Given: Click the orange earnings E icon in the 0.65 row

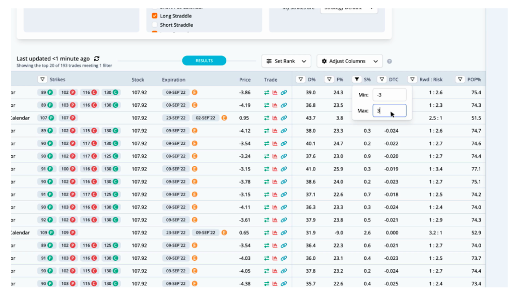Looking at the screenshot, I should click(x=224, y=233).
